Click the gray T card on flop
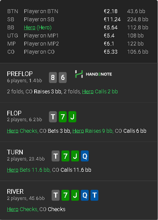The height and width of the screenshot is (220, 158). coord(53,117)
